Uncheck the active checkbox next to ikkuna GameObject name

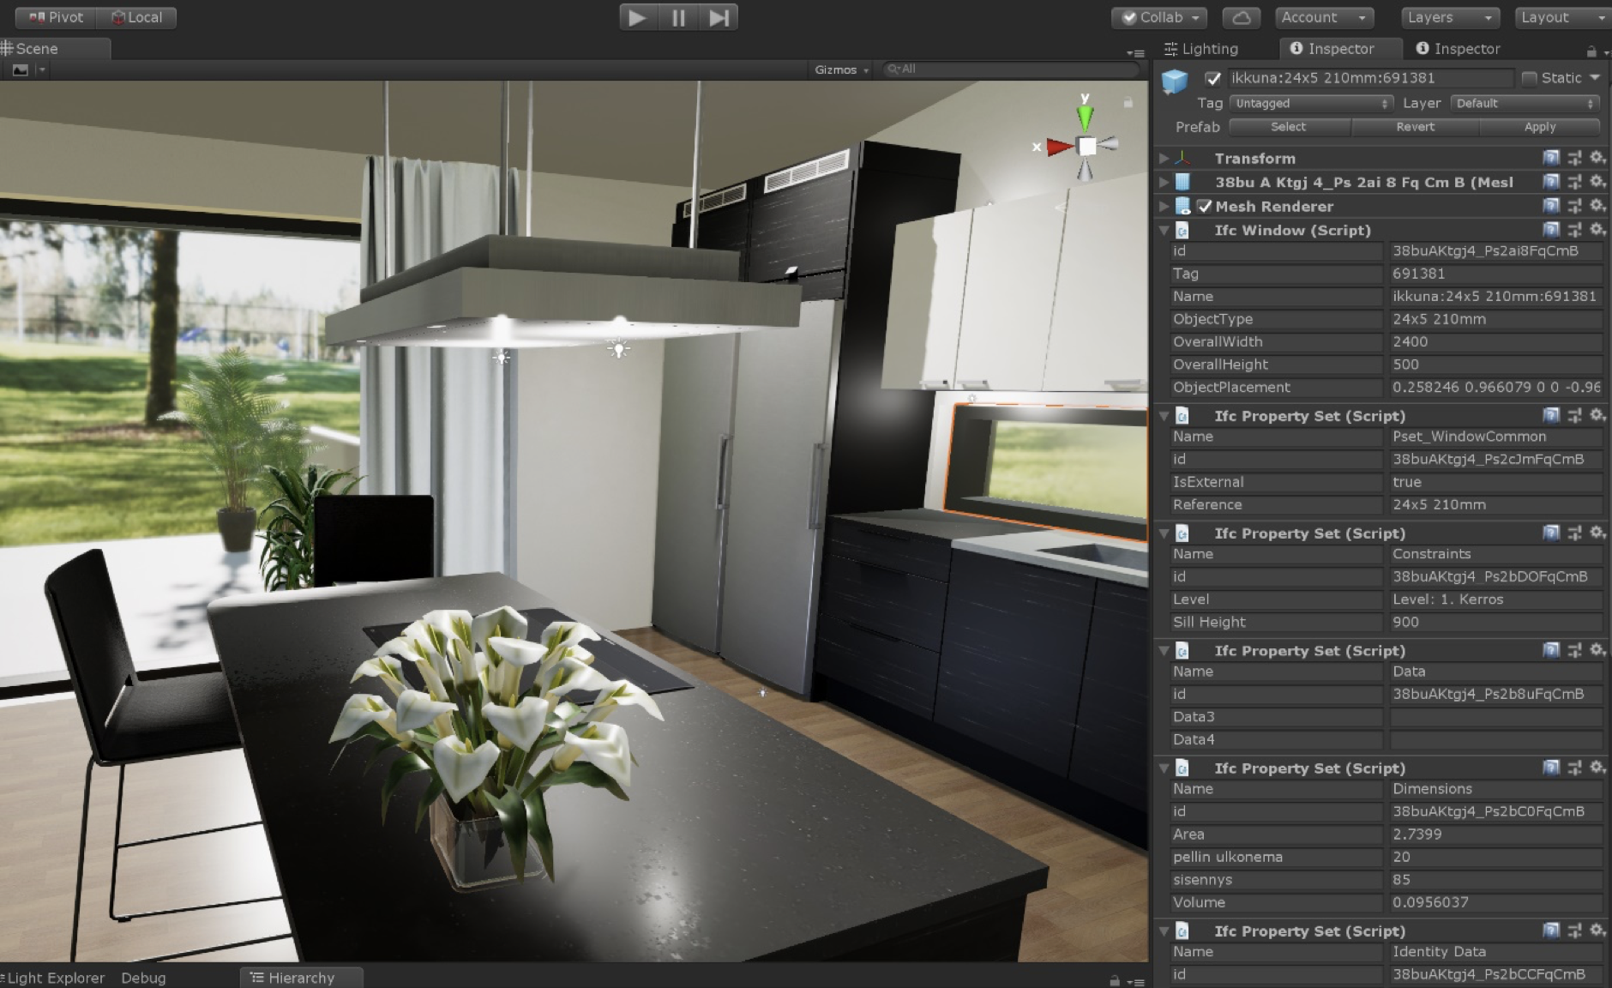[x=1214, y=77]
